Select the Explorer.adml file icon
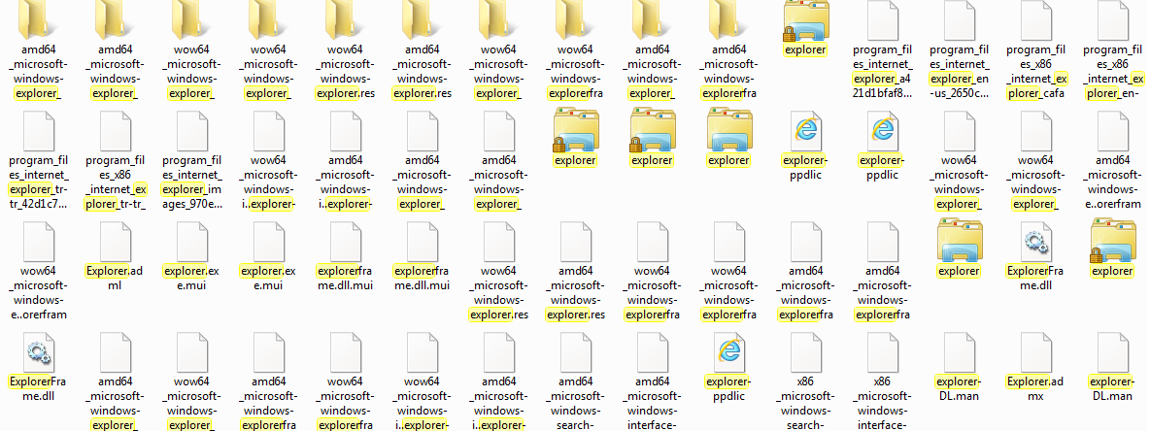 tap(117, 241)
